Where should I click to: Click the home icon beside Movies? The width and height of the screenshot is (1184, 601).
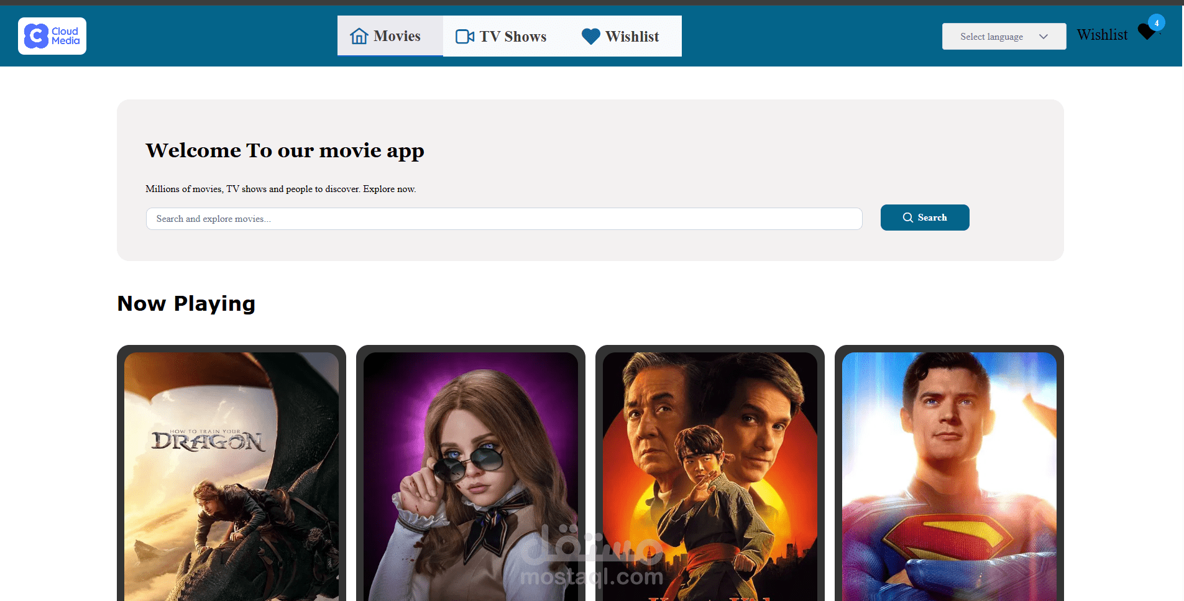tap(359, 36)
